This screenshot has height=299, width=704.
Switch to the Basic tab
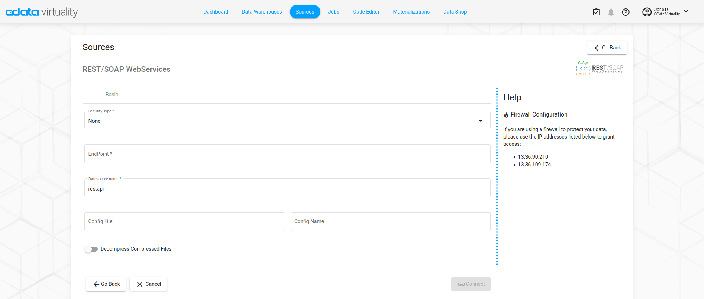112,95
